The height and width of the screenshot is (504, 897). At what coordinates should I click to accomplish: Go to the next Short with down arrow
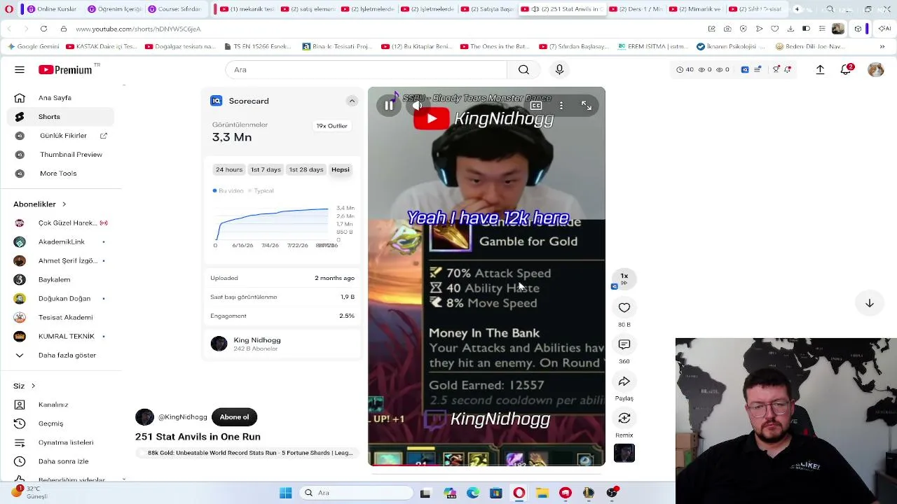[x=870, y=303]
